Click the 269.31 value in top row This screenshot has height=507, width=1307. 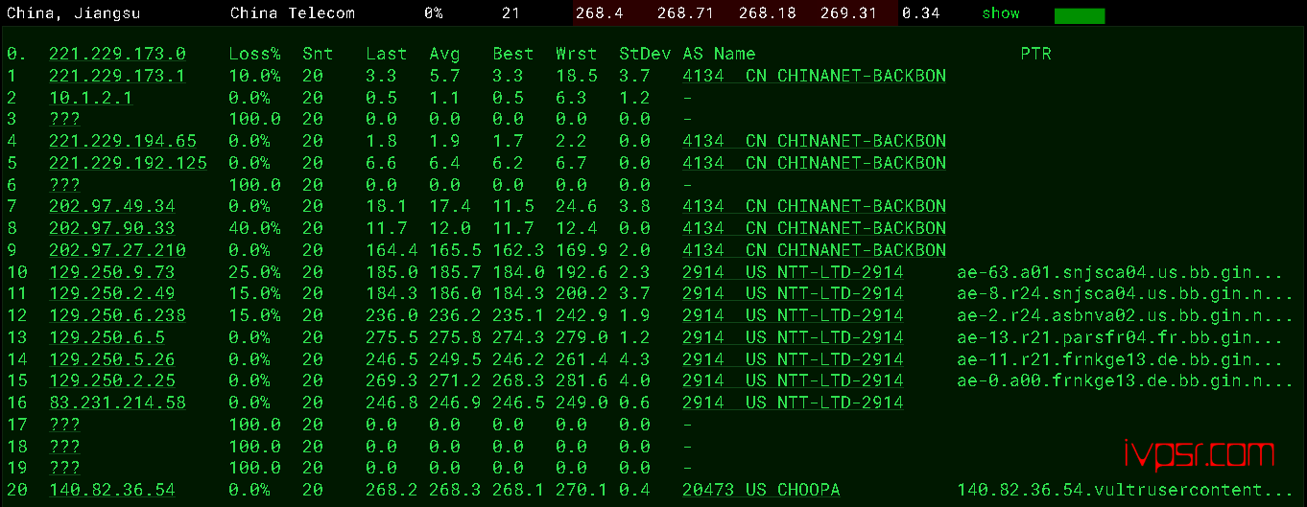[x=851, y=13]
